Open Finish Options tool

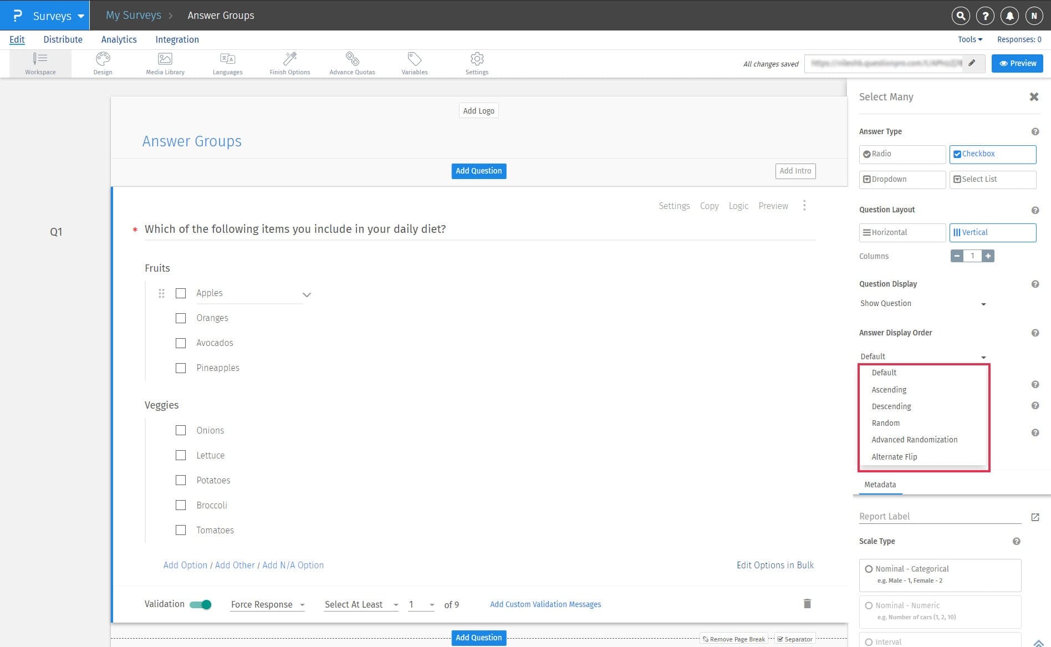(x=290, y=63)
